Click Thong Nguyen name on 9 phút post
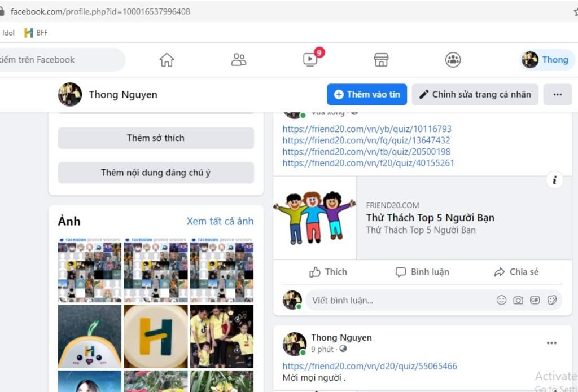The image size is (578, 392). coord(341,337)
